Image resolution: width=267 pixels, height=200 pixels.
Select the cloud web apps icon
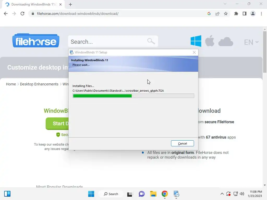tap(226, 42)
